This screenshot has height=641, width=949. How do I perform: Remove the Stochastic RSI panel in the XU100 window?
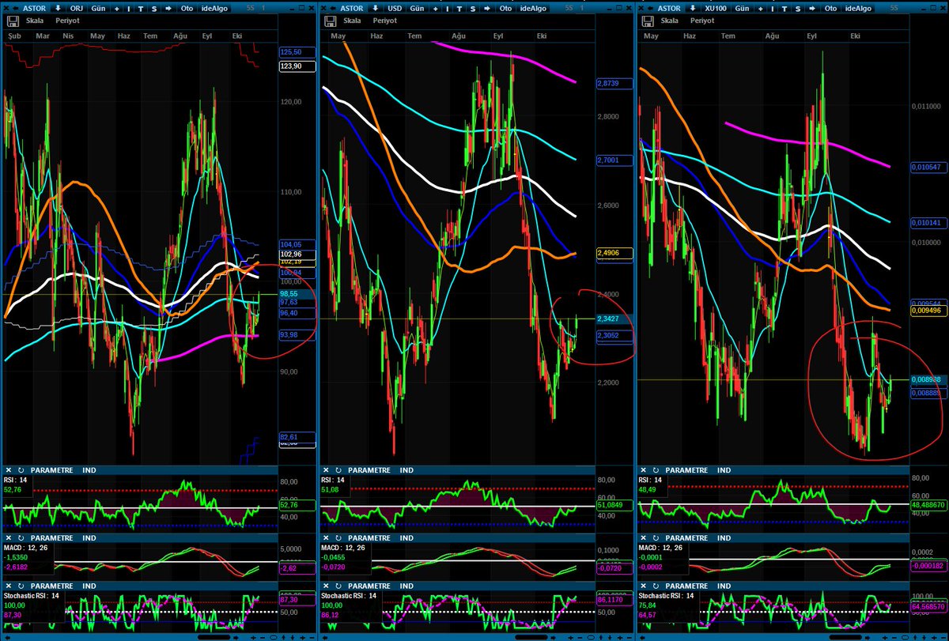click(x=643, y=586)
